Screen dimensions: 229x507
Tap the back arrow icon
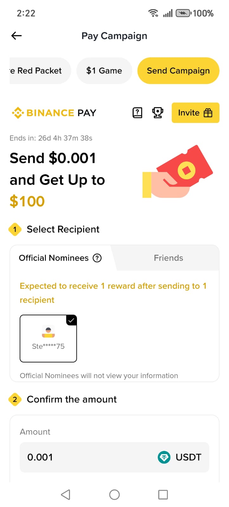click(16, 36)
